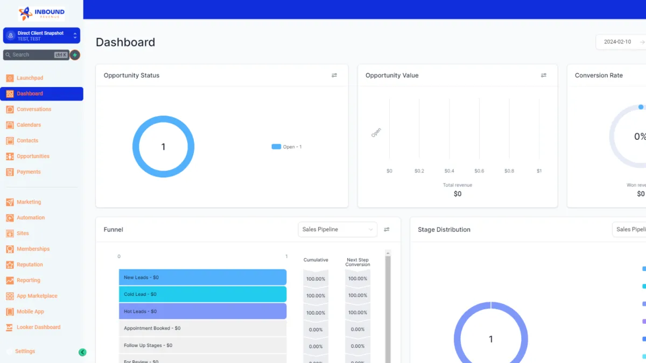
Task: Click the Follow Up Stages - $0 row
Action: tap(202, 345)
